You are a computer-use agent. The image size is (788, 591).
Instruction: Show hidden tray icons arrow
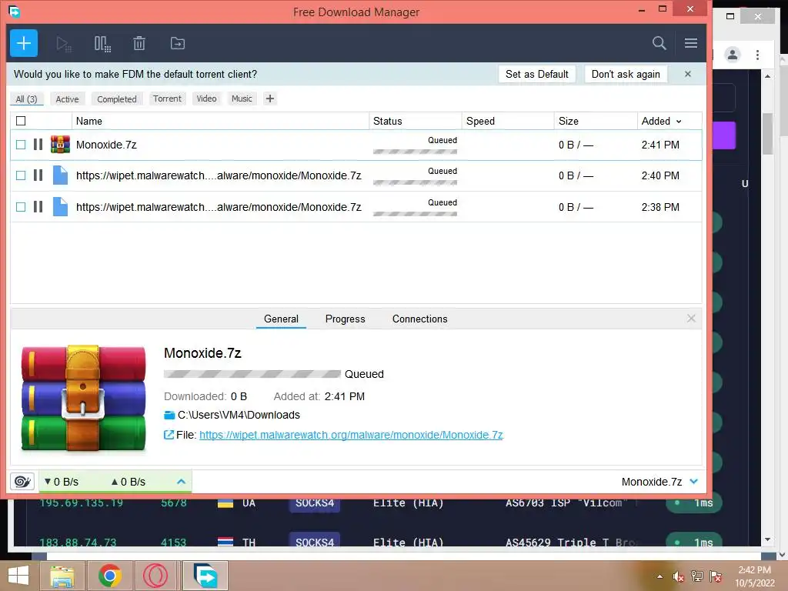tap(659, 576)
